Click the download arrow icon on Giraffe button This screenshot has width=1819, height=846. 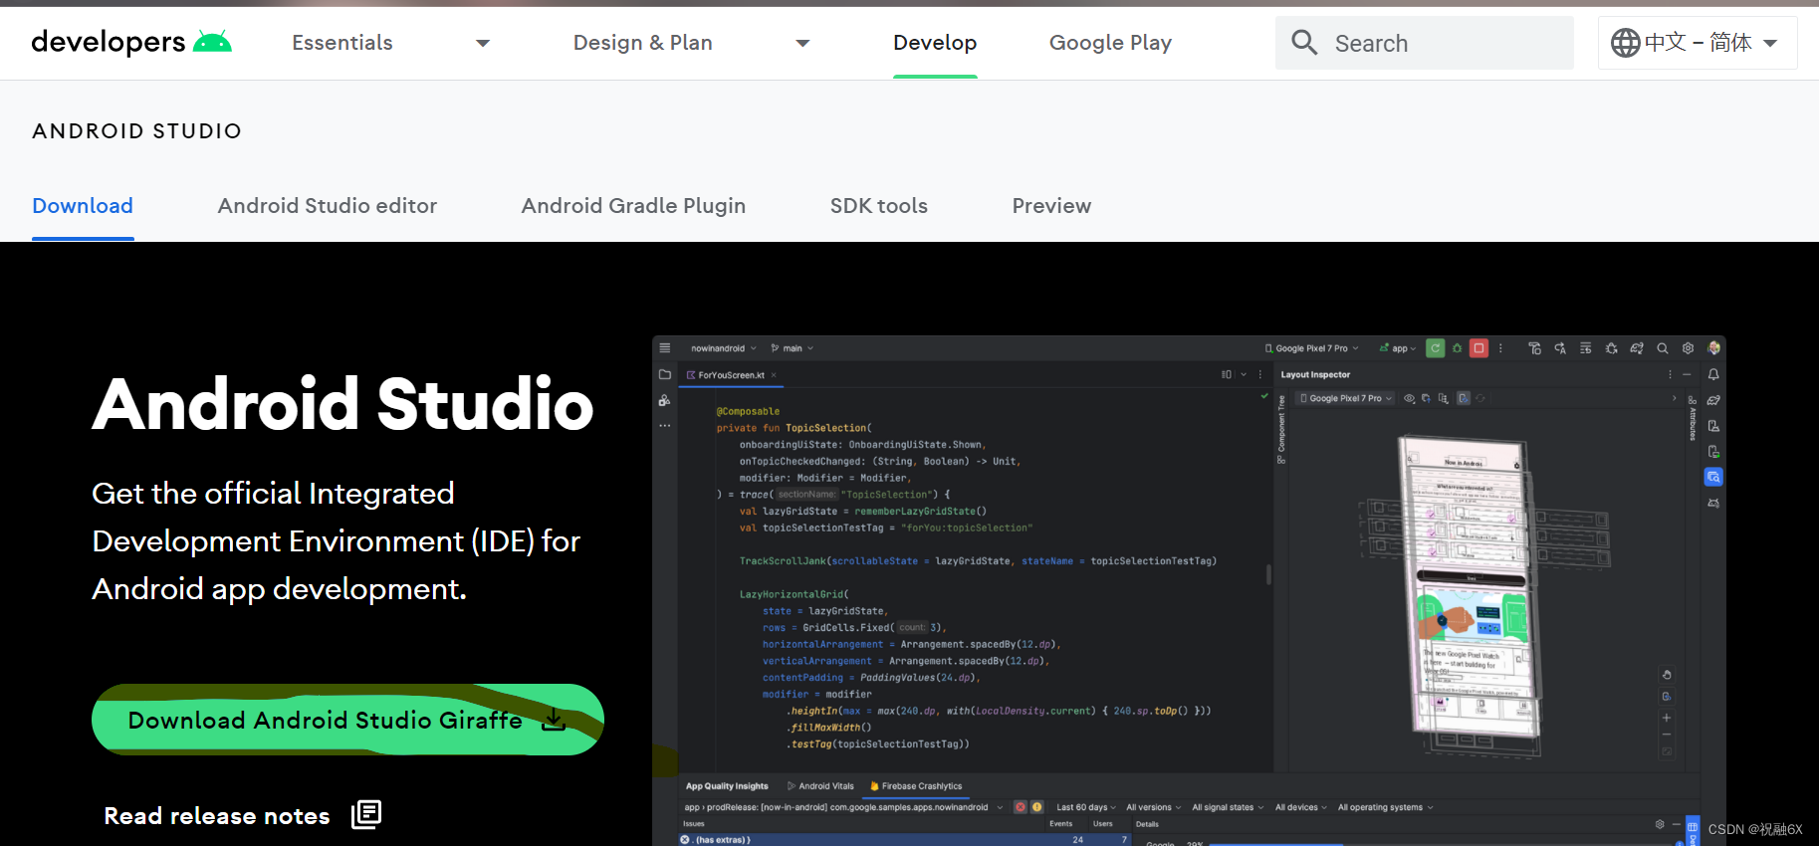pyautogui.click(x=554, y=720)
